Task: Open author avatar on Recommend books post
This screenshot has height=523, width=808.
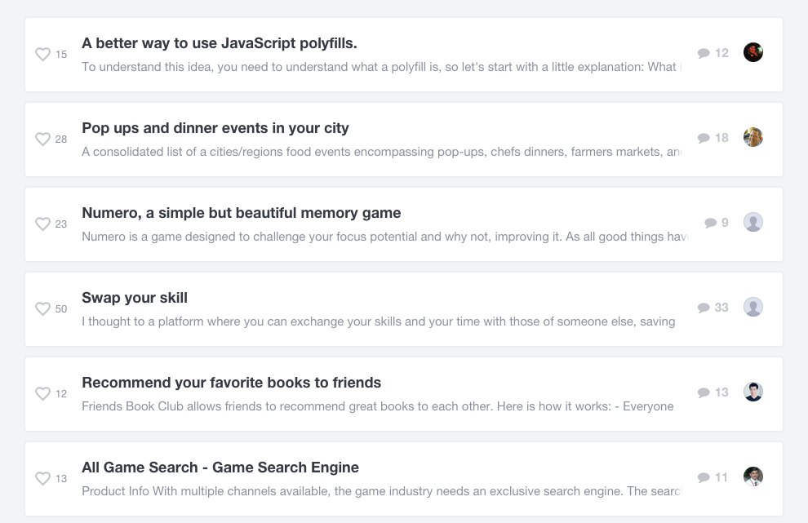Action: tap(753, 392)
